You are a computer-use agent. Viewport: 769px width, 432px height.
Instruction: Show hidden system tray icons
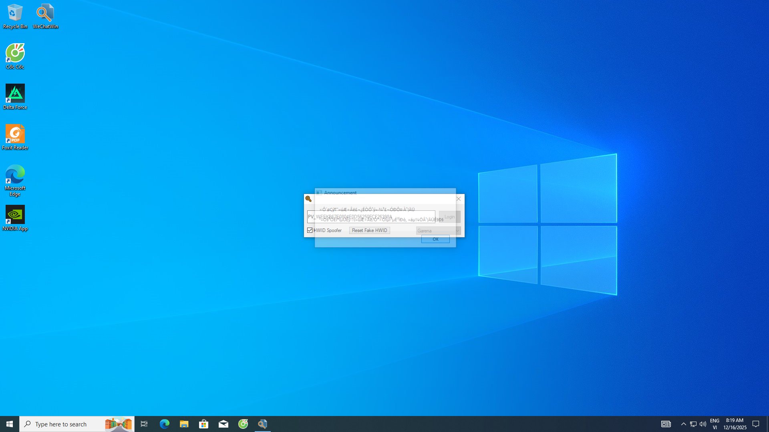point(684,424)
